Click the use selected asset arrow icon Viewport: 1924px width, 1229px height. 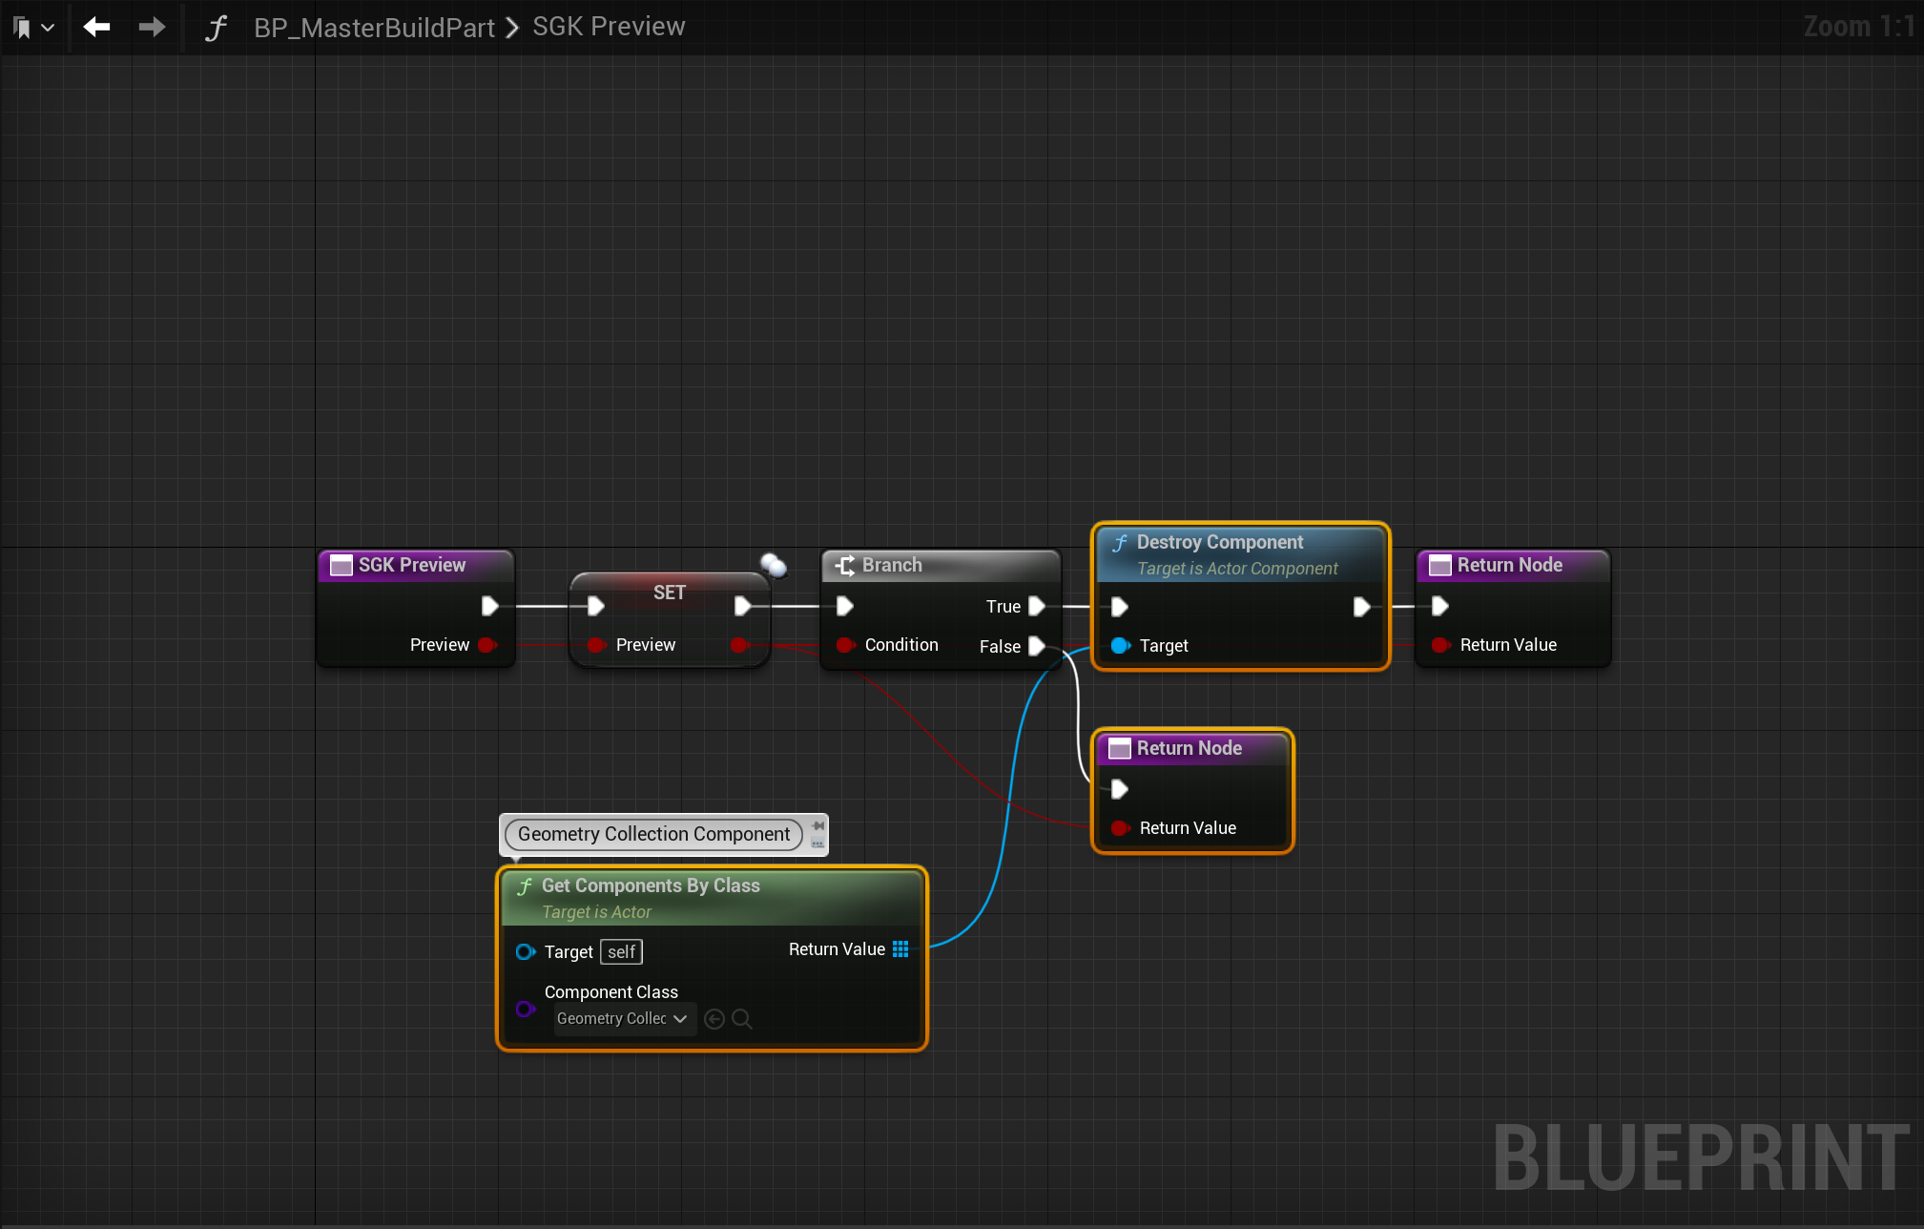pyautogui.click(x=714, y=1019)
